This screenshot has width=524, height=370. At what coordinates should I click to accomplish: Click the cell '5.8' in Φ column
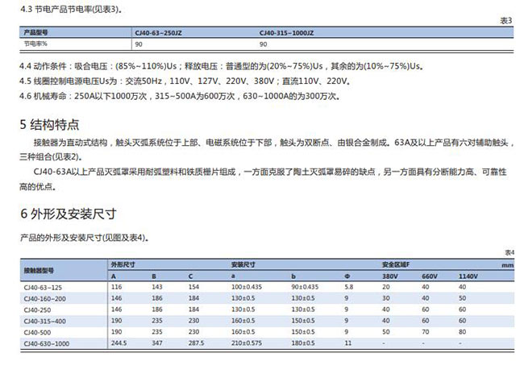point(349,287)
